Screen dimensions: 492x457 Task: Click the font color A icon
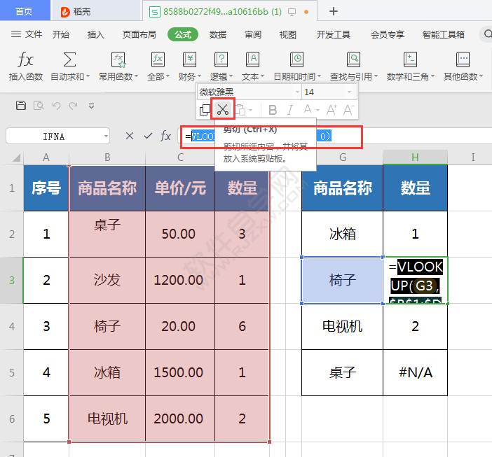click(x=308, y=109)
